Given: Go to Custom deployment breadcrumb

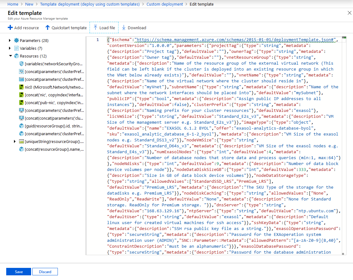Looking at the screenshot, I should (x=165, y=4).
